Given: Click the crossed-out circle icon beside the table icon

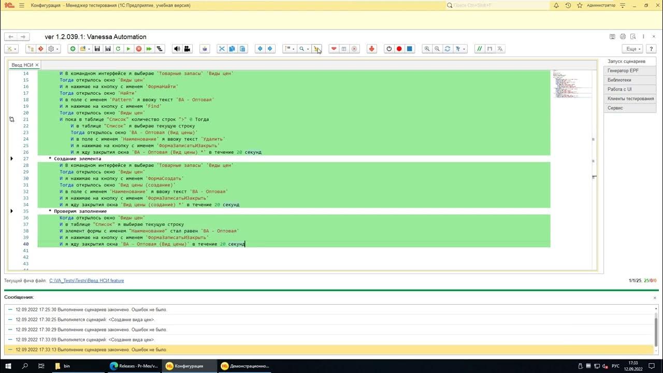Looking at the screenshot, I should [354, 49].
